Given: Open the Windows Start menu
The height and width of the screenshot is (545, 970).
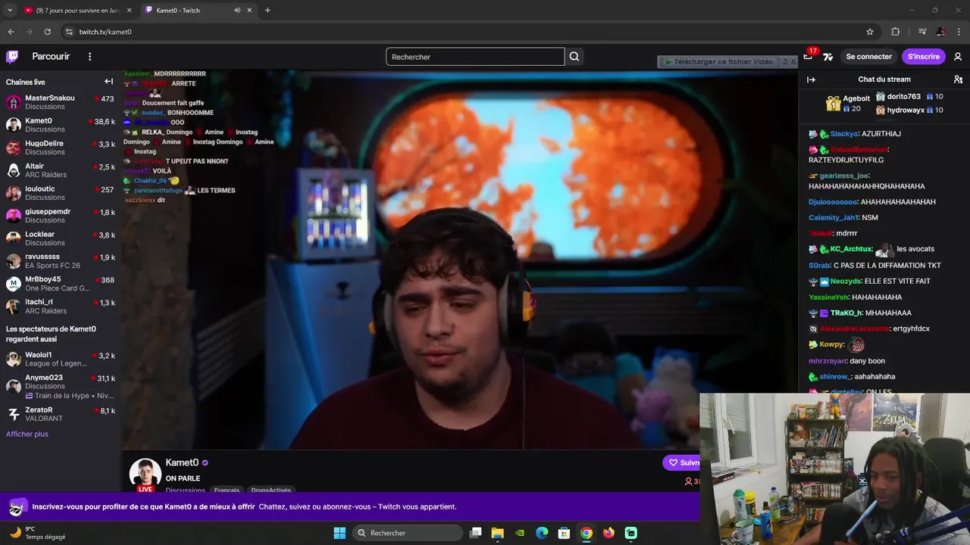Looking at the screenshot, I should [x=339, y=533].
